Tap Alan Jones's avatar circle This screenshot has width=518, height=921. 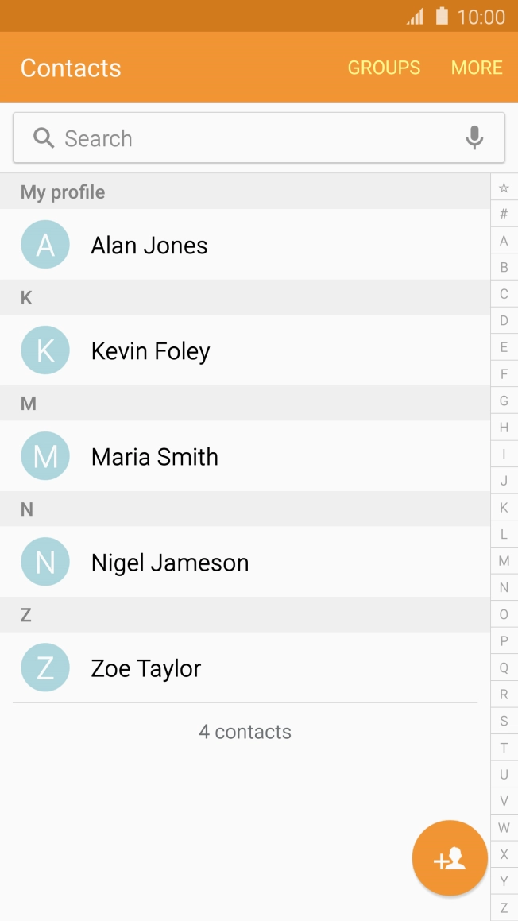45,245
